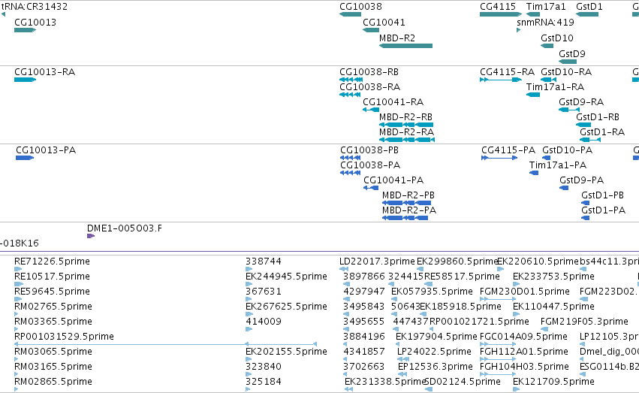Select the RE59645.5prime EST label
This screenshot has width=639, height=393.
pyautogui.click(x=52, y=292)
